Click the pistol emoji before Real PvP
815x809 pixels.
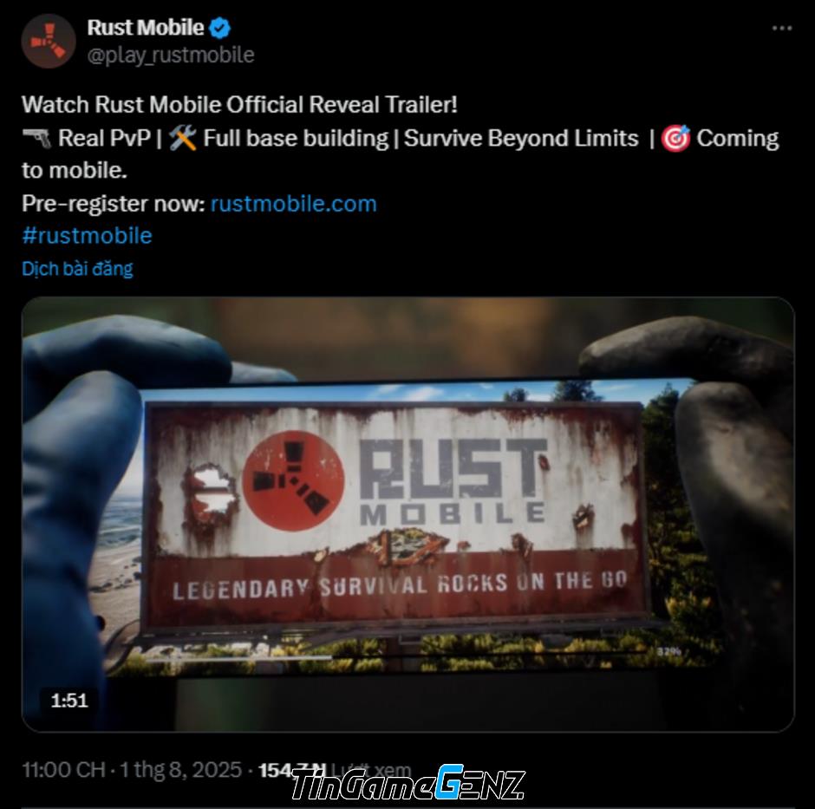[36, 138]
